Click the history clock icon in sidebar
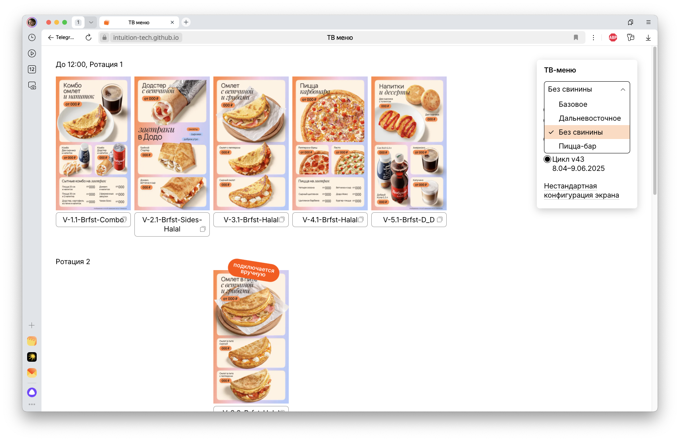680x441 pixels. tap(32, 37)
